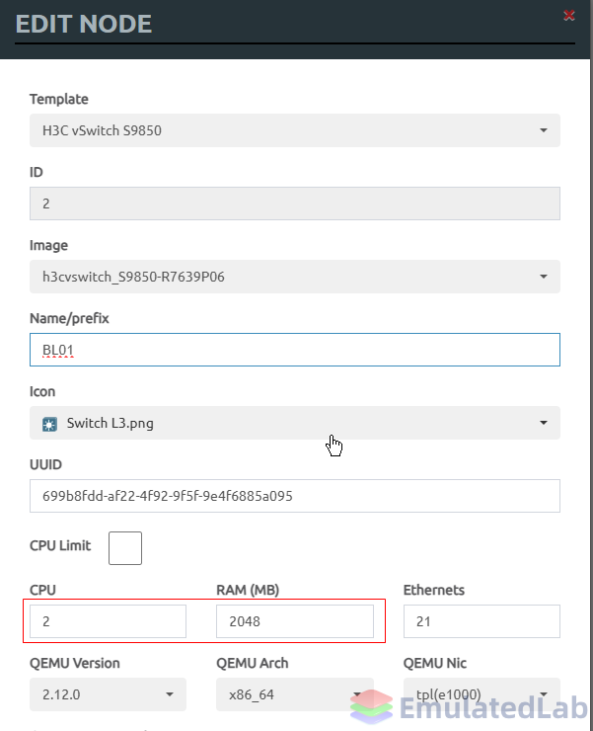The height and width of the screenshot is (731, 593).
Task: Enable the CPU Limit checkbox
Action: pyautogui.click(x=125, y=548)
